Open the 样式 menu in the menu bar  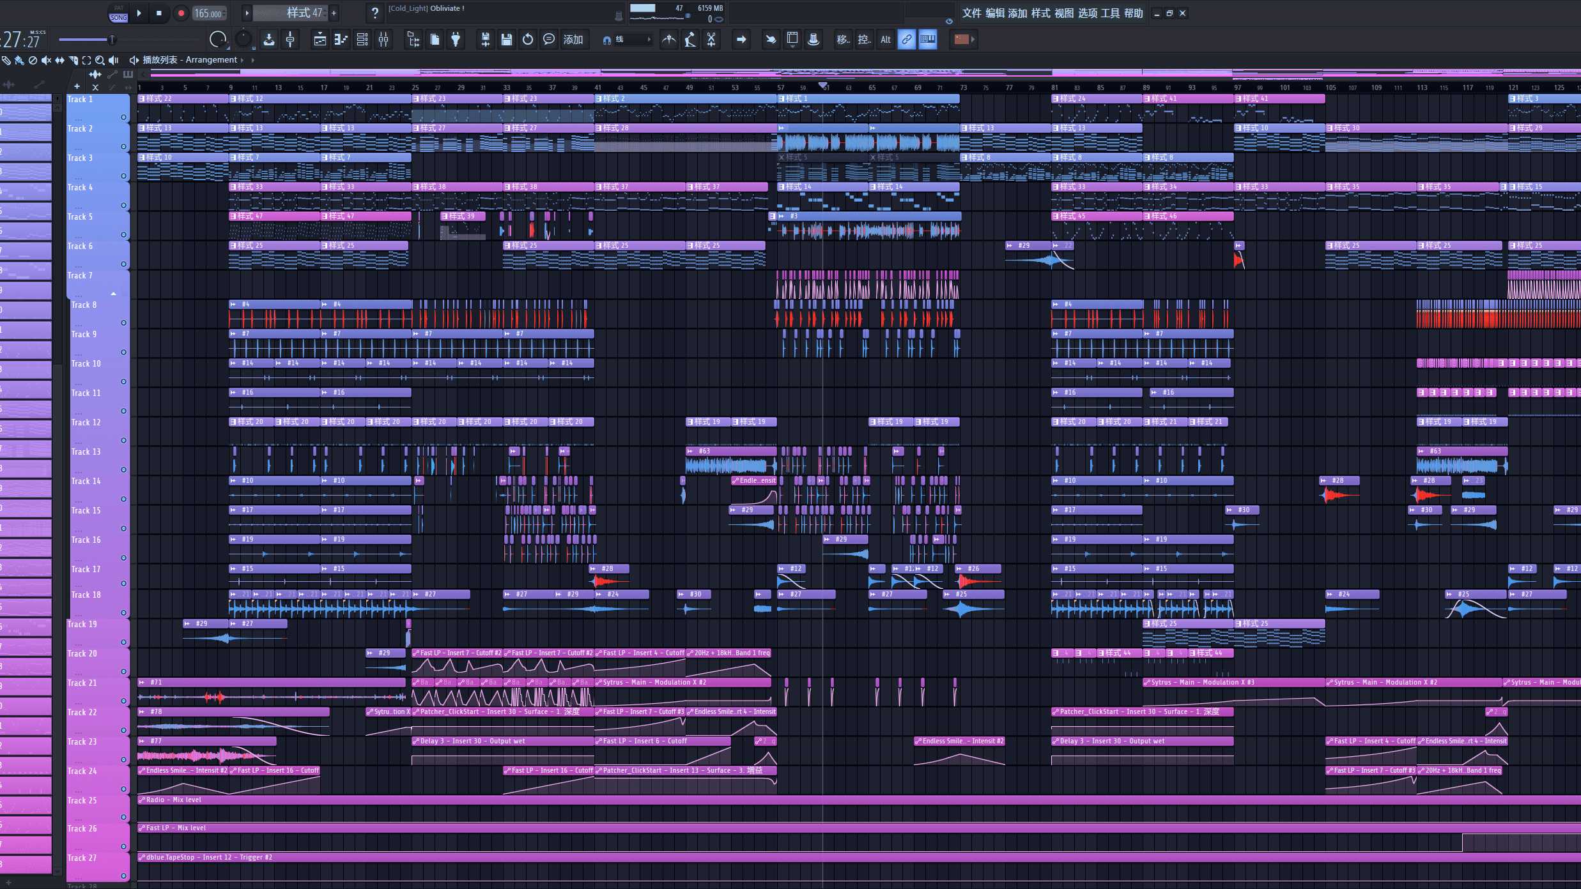[1040, 13]
